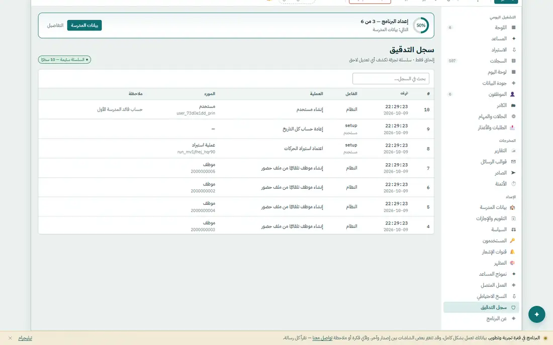Open the التقارير reports icon in the sidebar
Screen dimensions: 553x345
513,151
